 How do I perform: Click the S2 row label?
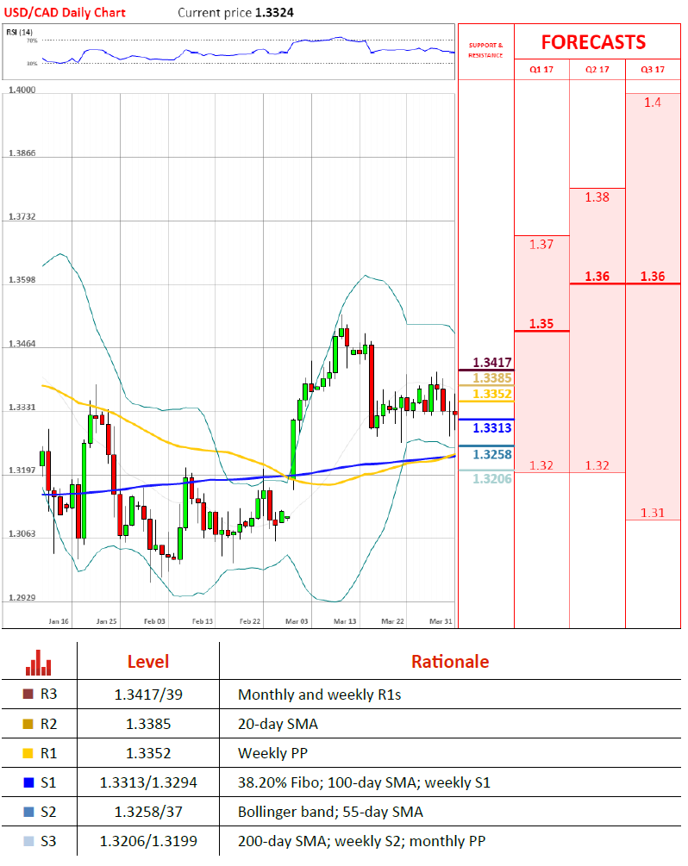[x=48, y=812]
